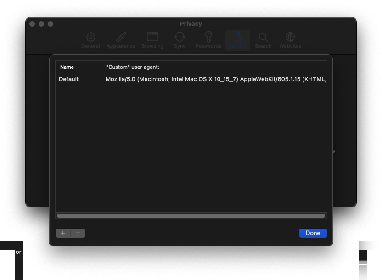Switch to Appearance settings

point(121,40)
